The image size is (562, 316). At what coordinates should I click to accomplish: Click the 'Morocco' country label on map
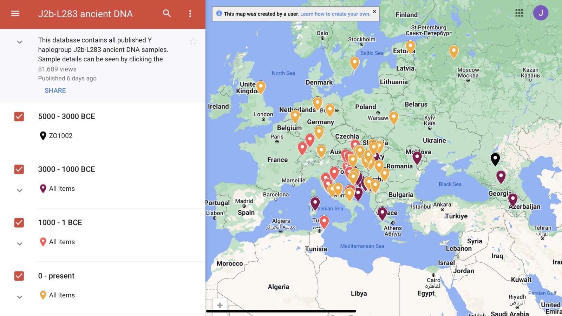click(230, 263)
